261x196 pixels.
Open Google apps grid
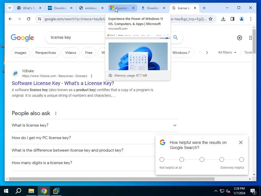point(250,38)
